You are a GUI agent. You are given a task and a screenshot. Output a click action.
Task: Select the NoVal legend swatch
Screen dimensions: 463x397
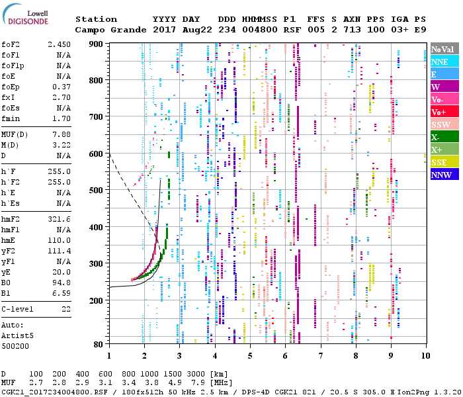coord(444,50)
